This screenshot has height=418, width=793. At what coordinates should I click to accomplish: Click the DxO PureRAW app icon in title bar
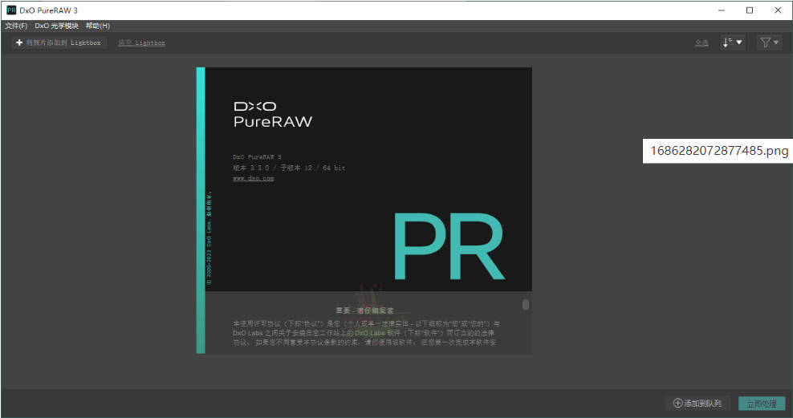click(11, 10)
